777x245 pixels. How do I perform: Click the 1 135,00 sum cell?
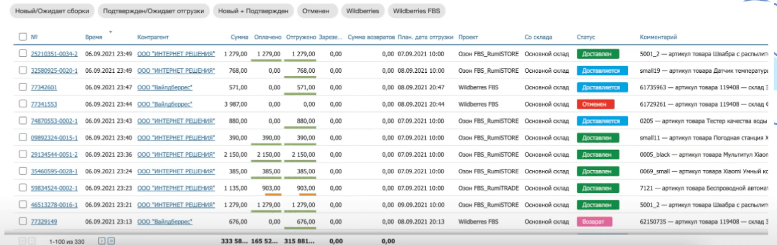(x=236, y=188)
